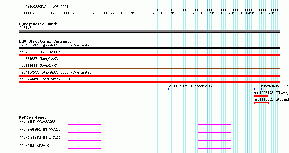Open variant nsv1113012 label

click(271, 99)
